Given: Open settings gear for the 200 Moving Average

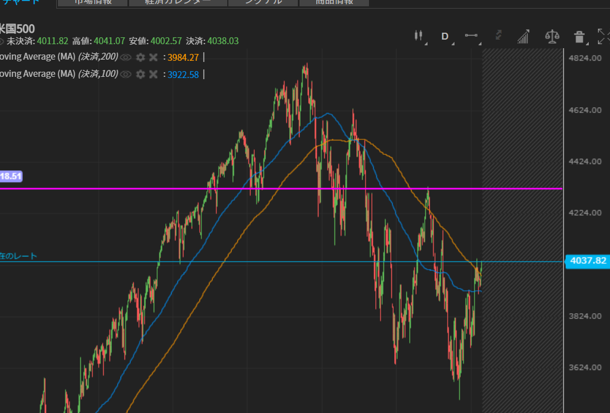Looking at the screenshot, I should [x=140, y=57].
